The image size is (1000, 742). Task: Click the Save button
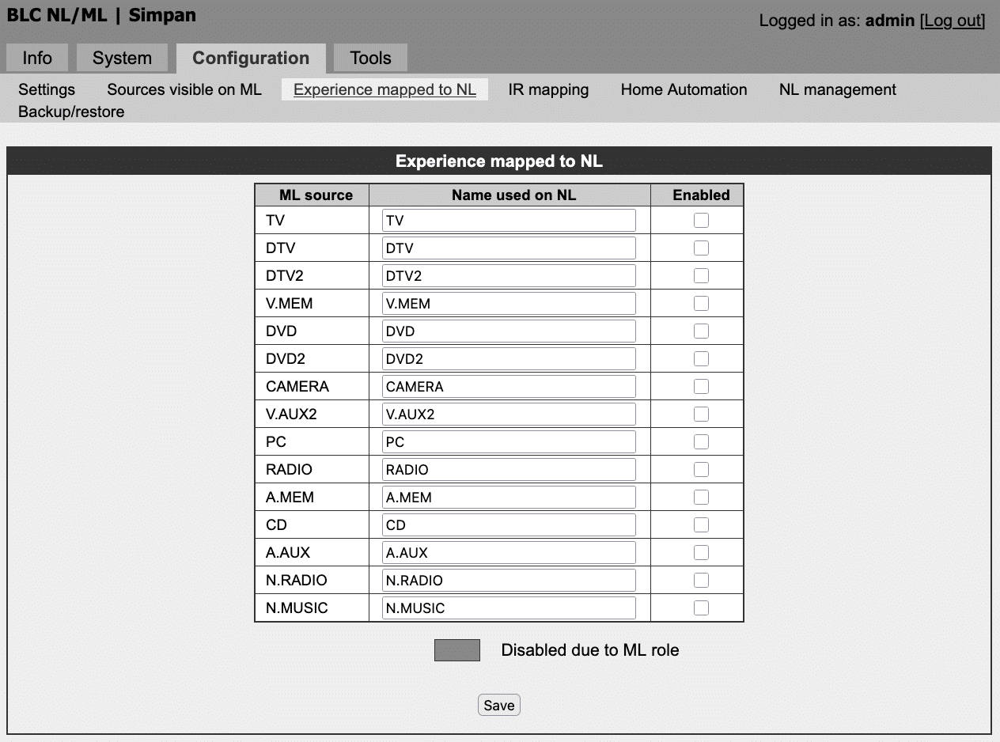(x=498, y=705)
